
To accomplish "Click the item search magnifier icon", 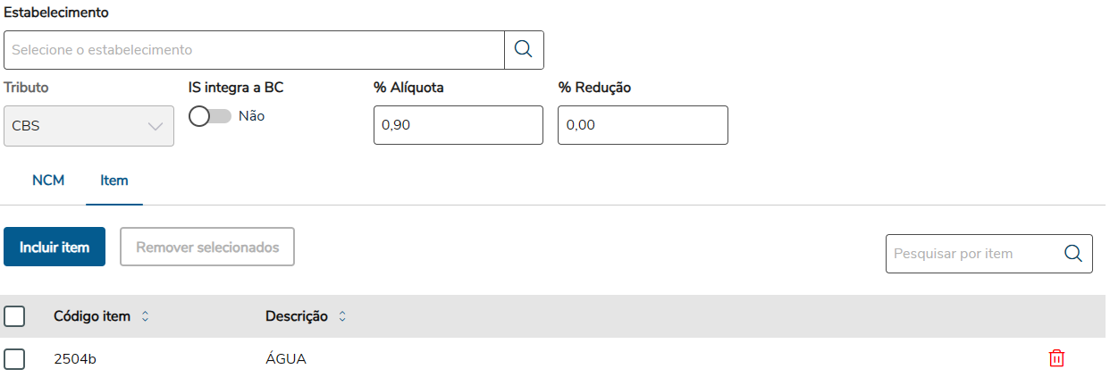I will coord(1073,254).
